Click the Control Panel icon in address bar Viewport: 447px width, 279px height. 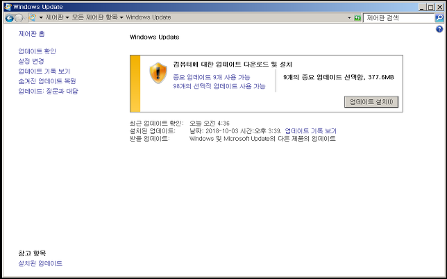pyautogui.click(x=32, y=17)
